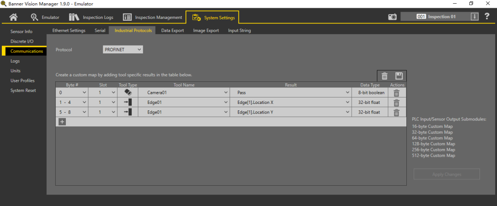Switch to the Serial tab

(100, 31)
